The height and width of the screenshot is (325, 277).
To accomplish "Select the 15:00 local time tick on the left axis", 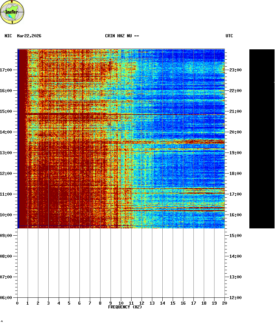I will pos(6,111).
